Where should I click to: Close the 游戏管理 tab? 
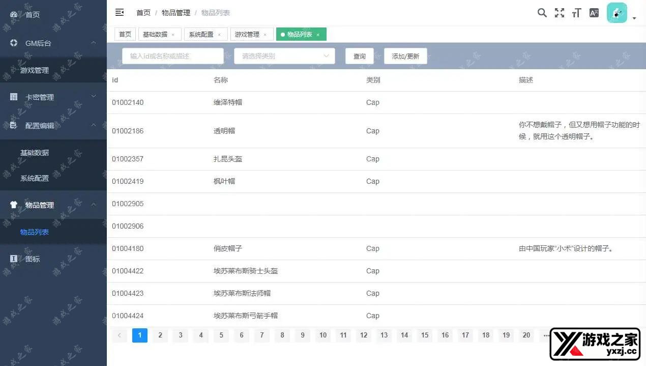pos(265,35)
